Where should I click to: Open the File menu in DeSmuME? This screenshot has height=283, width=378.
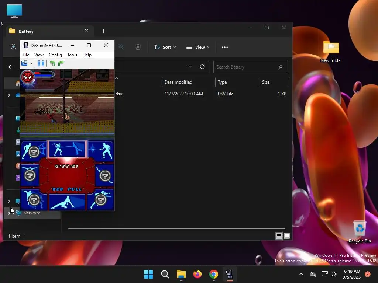click(x=26, y=55)
